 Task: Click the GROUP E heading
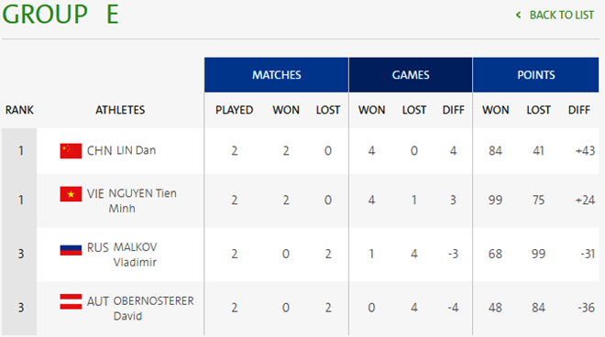(60, 15)
